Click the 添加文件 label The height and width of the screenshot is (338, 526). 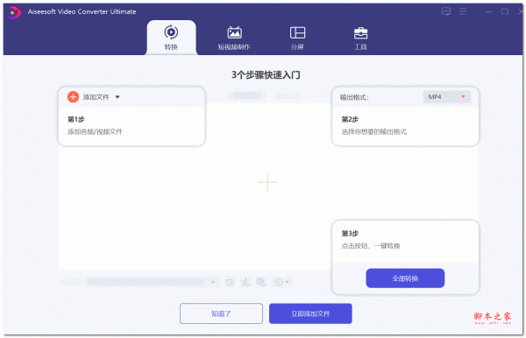coord(96,97)
